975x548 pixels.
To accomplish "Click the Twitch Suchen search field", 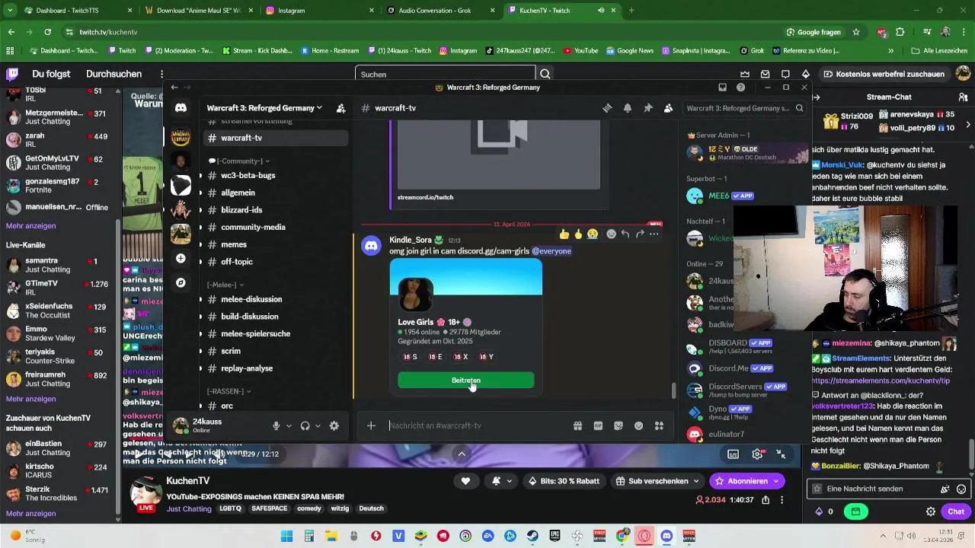I will (x=445, y=75).
